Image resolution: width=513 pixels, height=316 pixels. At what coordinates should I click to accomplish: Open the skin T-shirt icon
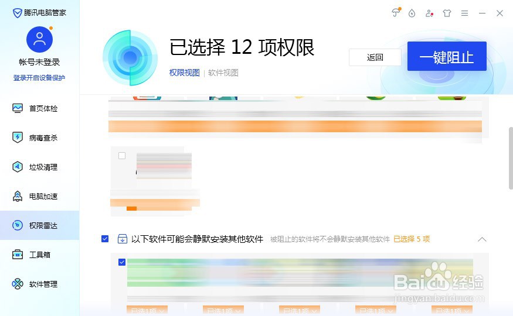[447, 13]
